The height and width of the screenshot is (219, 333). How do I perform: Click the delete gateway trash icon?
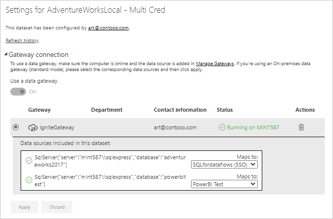302,127
